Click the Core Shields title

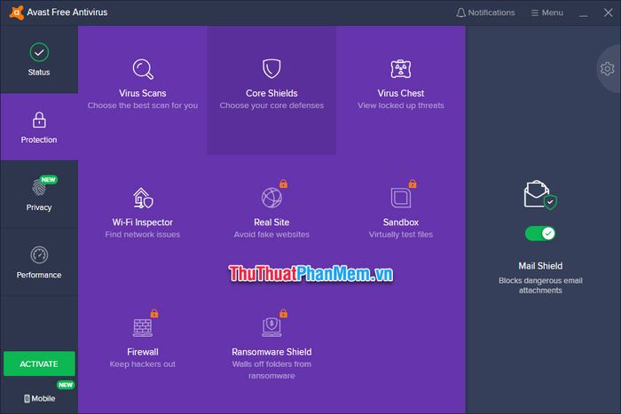pos(271,93)
